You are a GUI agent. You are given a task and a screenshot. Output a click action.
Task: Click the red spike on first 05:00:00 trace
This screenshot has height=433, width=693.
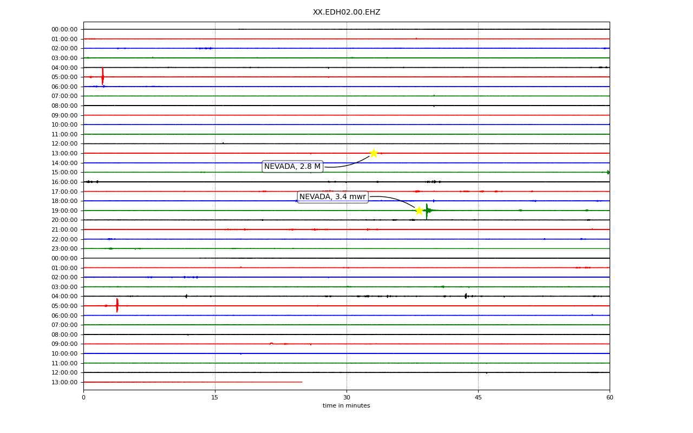[102, 76]
